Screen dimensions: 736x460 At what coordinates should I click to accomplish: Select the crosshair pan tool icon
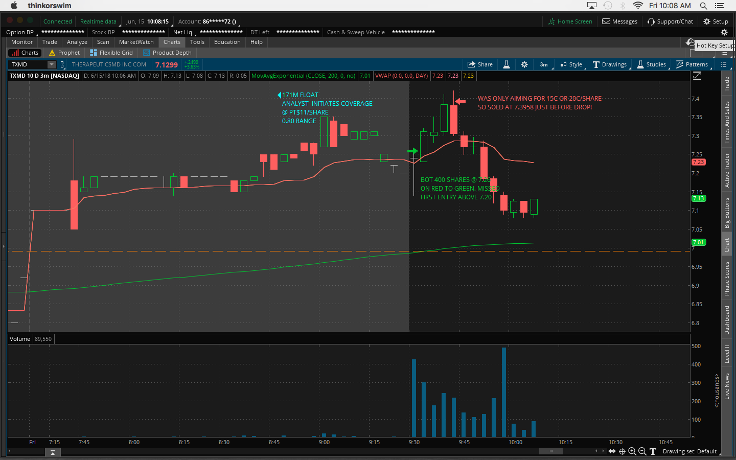click(622, 451)
